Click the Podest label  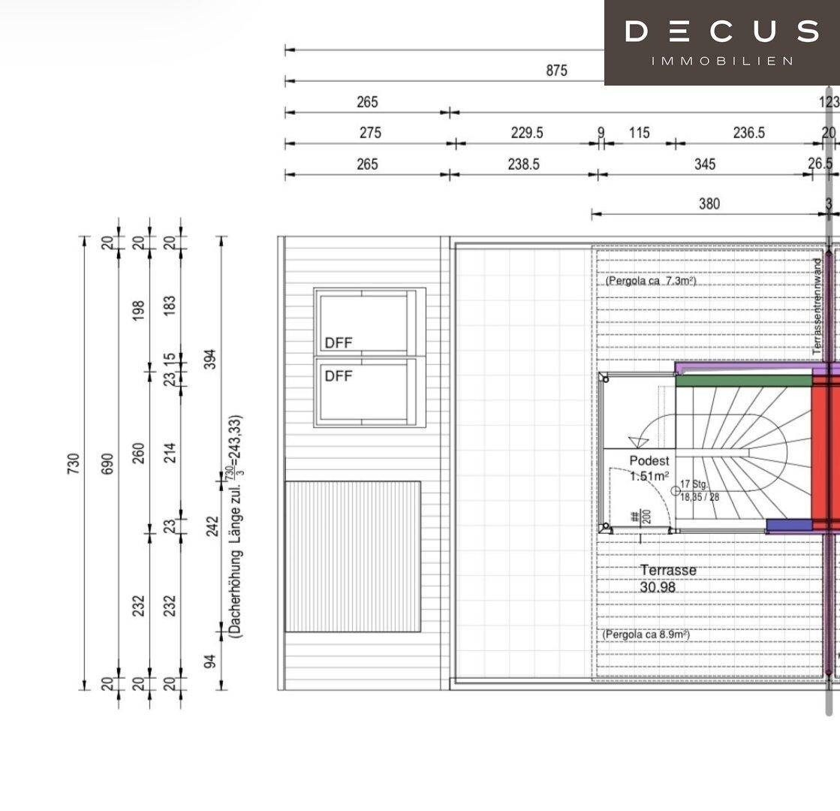(649, 460)
